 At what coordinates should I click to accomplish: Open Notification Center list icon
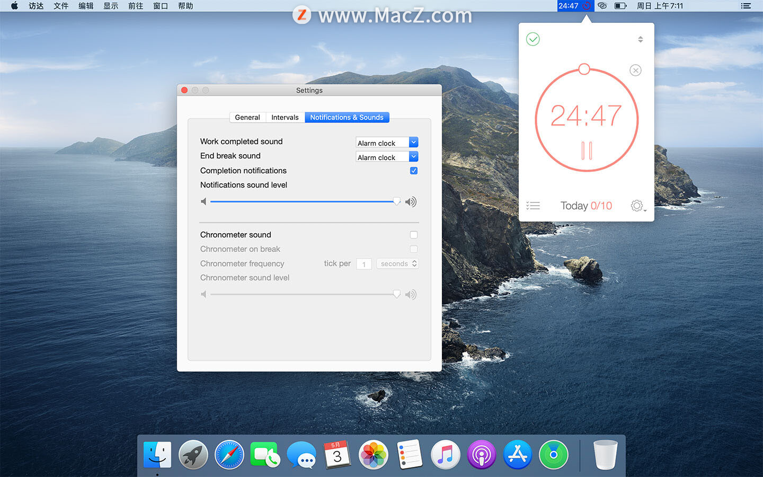[746, 6]
